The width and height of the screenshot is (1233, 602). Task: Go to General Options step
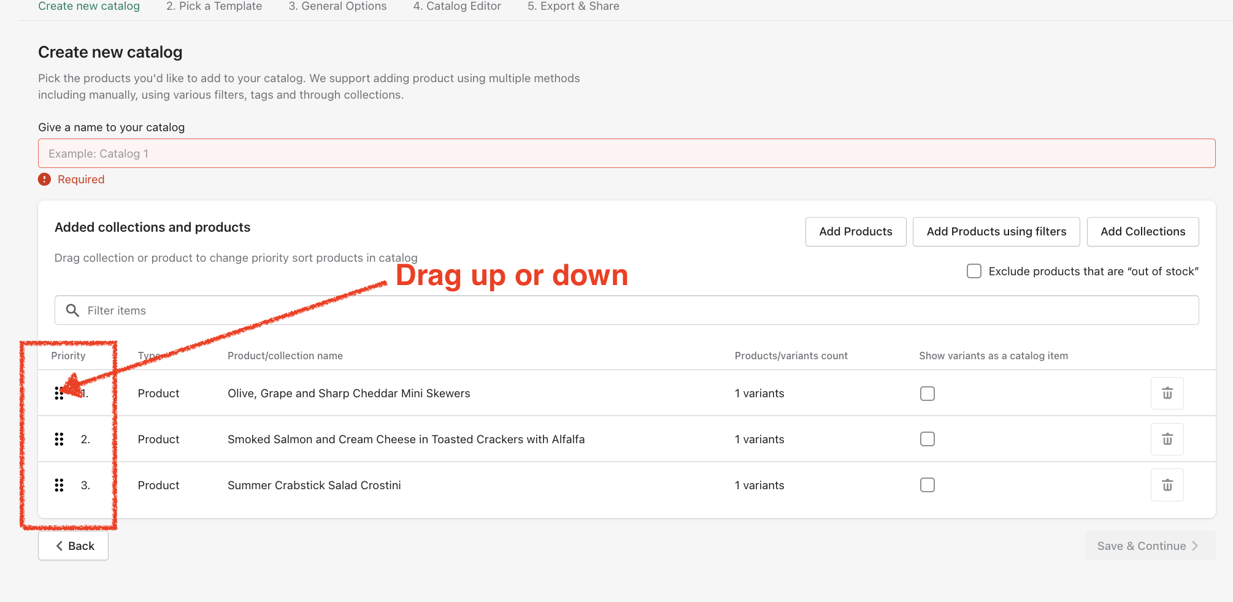click(337, 6)
